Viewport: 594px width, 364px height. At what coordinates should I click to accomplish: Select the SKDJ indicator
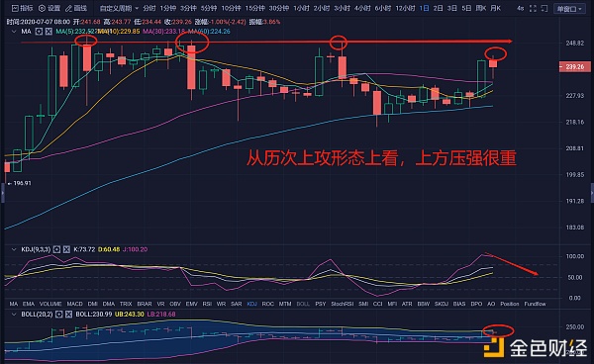pyautogui.click(x=442, y=304)
